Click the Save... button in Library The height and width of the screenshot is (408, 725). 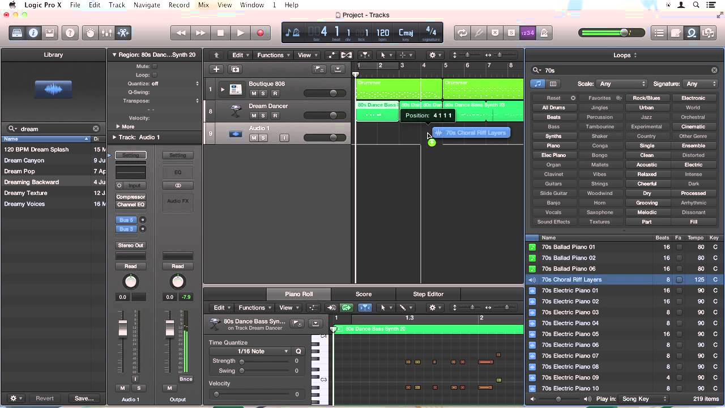(x=84, y=398)
